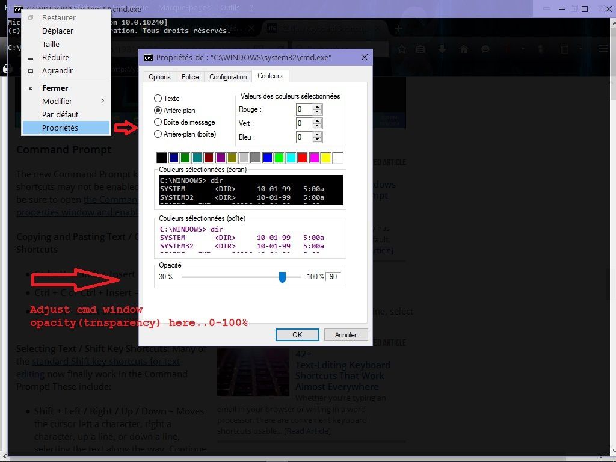Select the Texte radio button
This screenshot has height=462, width=616.
[x=158, y=99]
